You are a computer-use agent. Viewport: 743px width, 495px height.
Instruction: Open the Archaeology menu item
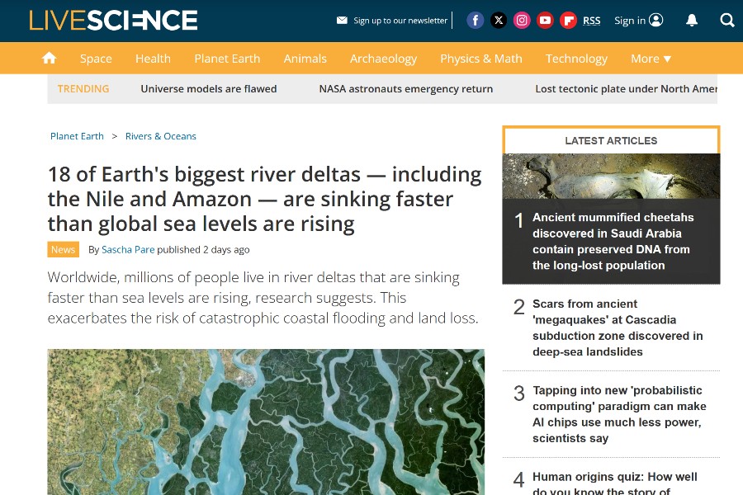tap(383, 59)
